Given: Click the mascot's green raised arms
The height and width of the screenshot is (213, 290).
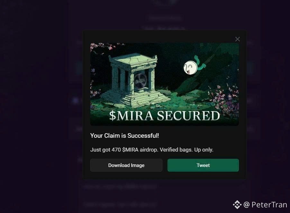Looking at the screenshot, I should (200, 63).
